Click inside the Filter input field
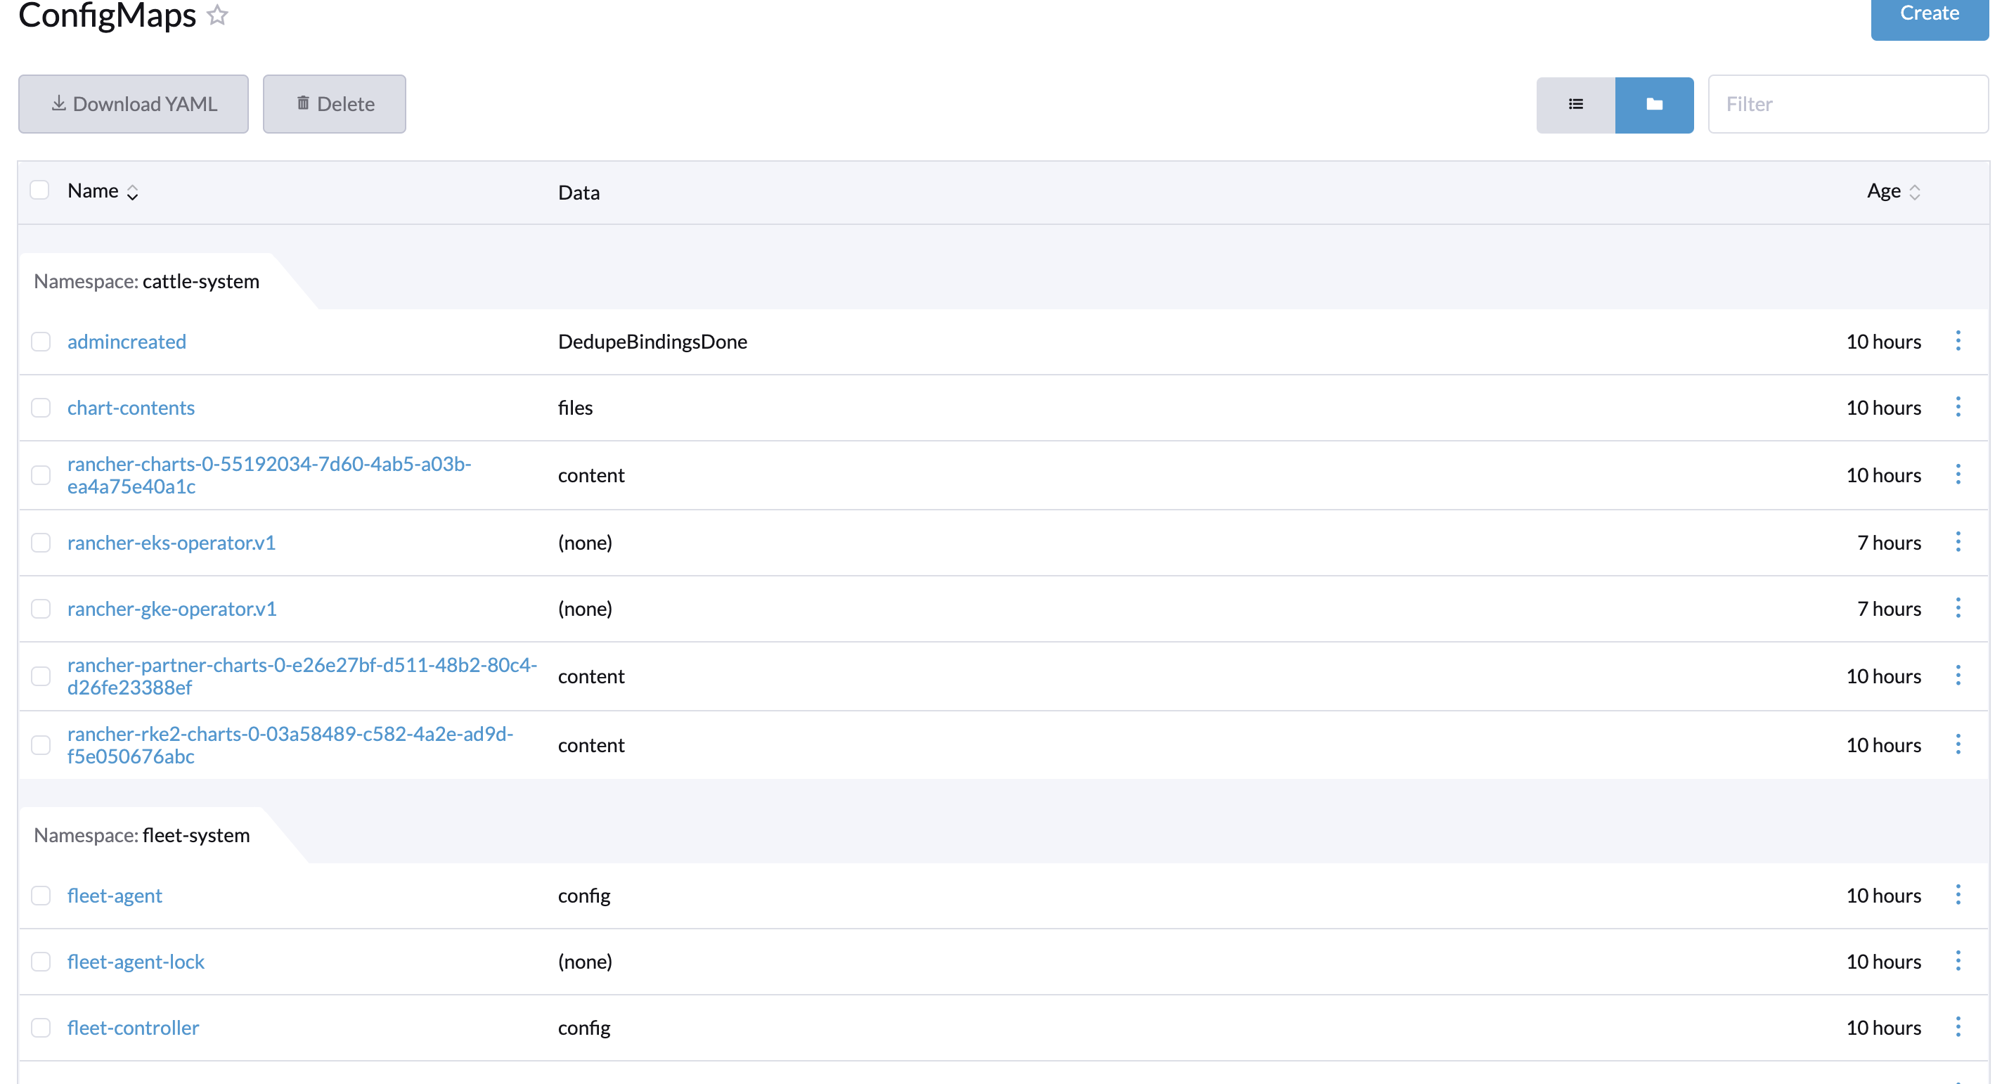The height and width of the screenshot is (1084, 2002). 1848,104
